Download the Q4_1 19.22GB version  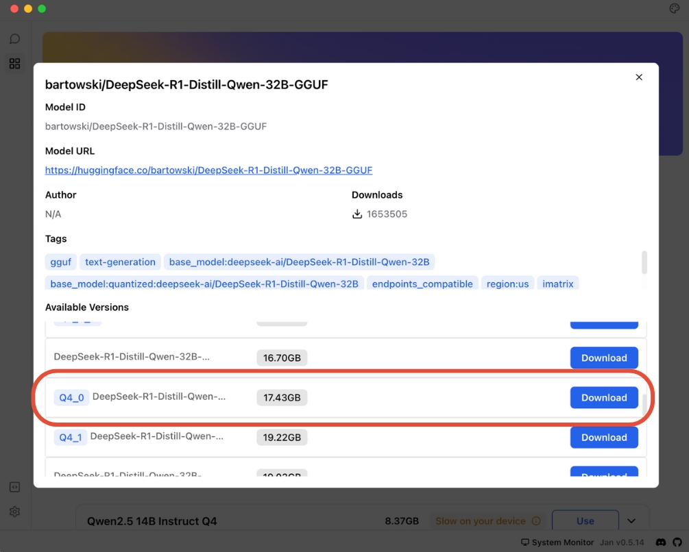pyautogui.click(x=604, y=438)
